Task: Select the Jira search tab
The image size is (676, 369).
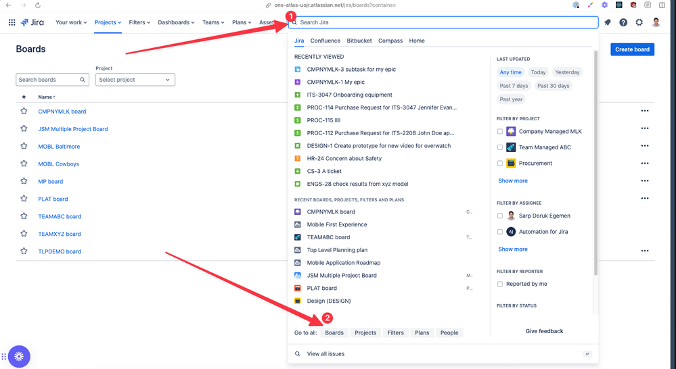Action: [299, 41]
